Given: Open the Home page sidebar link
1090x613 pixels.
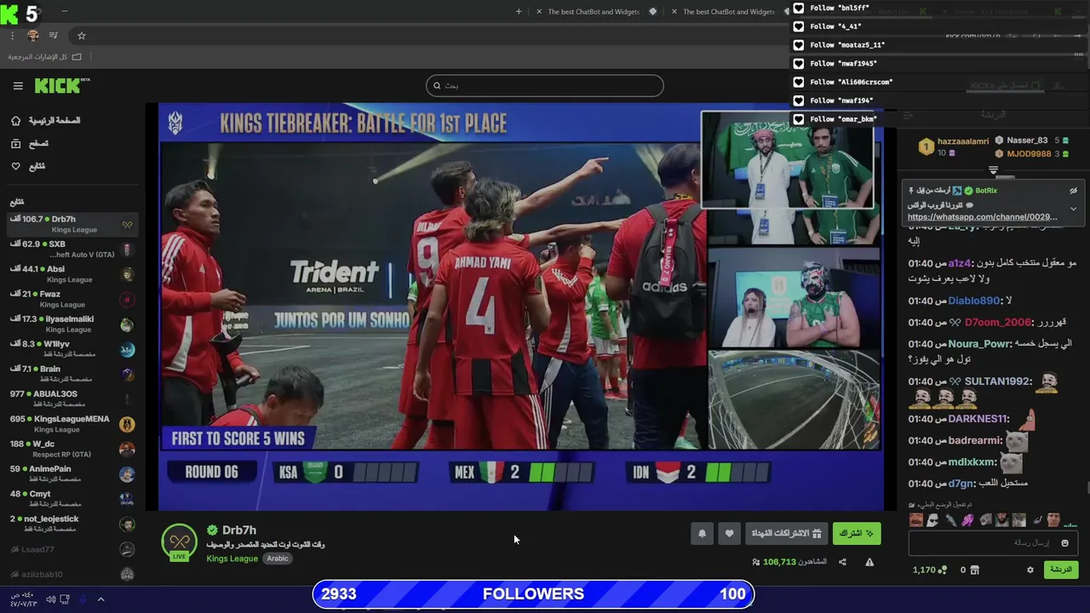Looking at the screenshot, I should tap(45, 121).
